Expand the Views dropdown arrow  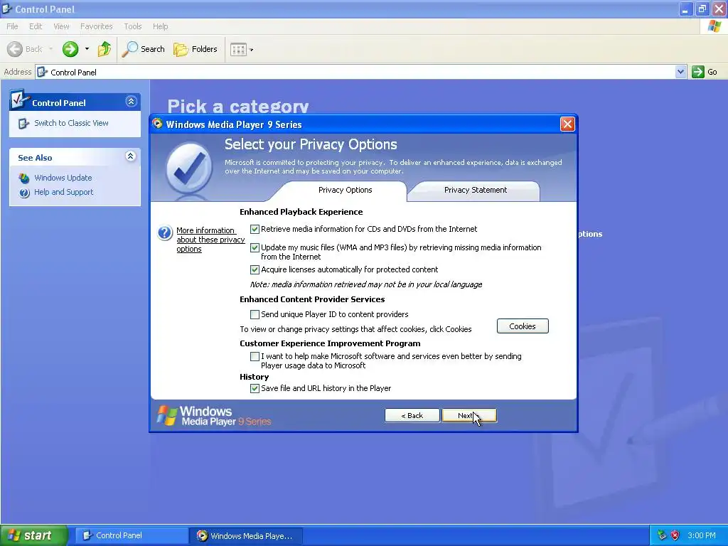point(252,50)
